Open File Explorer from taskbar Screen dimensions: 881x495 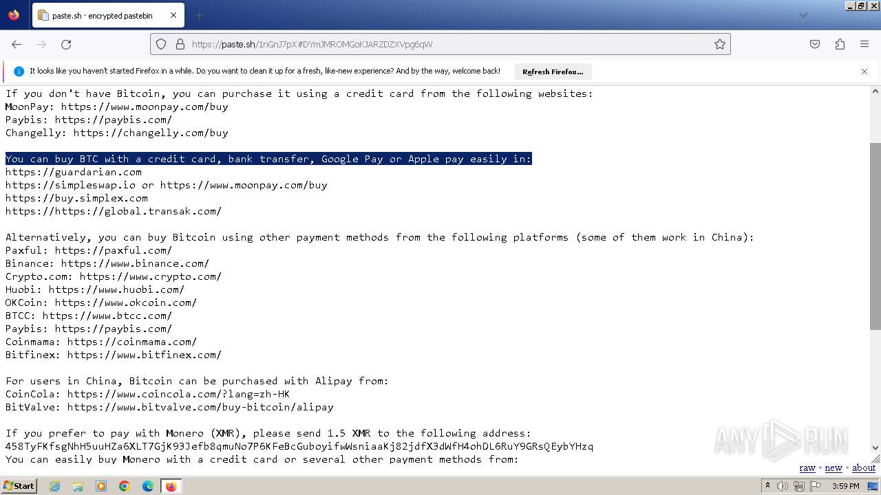[78, 486]
